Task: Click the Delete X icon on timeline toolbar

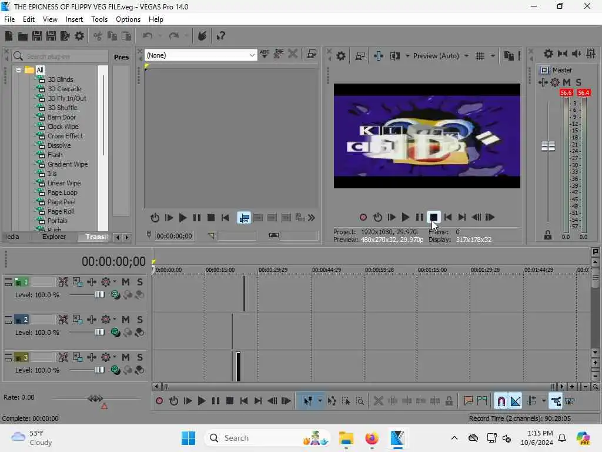Action: click(378, 401)
